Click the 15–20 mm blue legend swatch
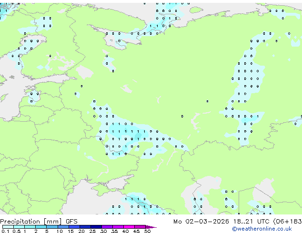Viewport: 302px width, 233px height. click(x=74, y=227)
